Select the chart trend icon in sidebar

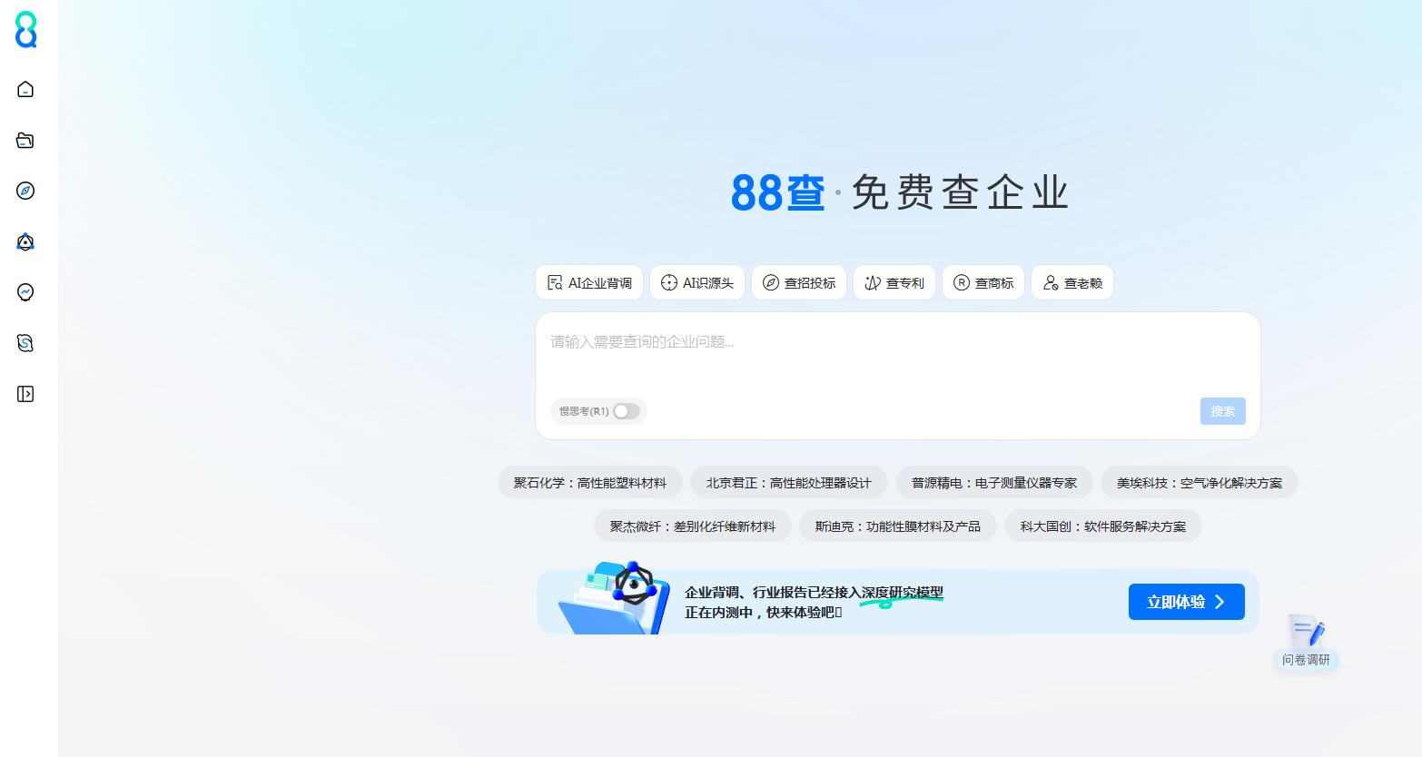point(25,292)
